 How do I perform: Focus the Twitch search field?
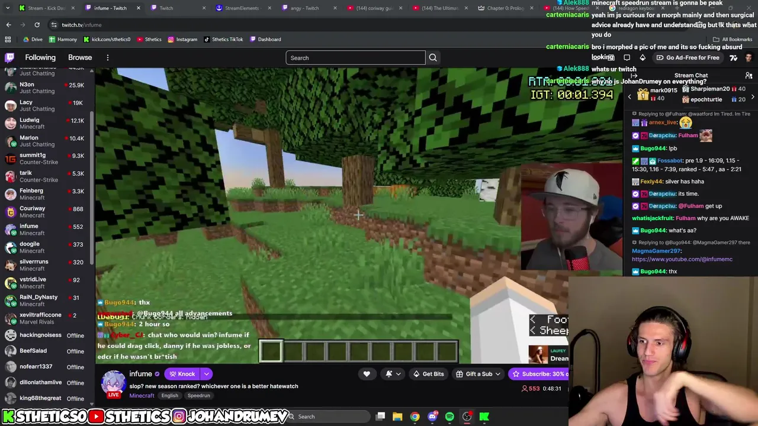click(355, 57)
